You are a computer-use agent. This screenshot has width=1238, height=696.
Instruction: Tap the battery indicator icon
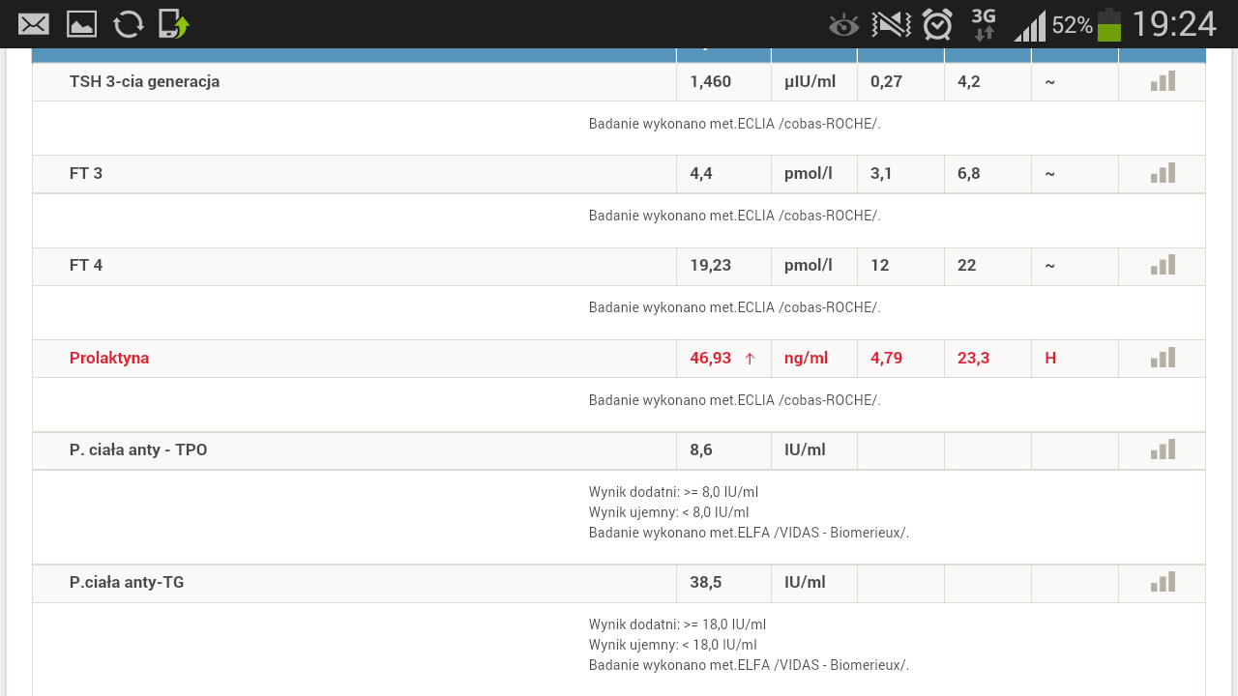tap(1108, 25)
